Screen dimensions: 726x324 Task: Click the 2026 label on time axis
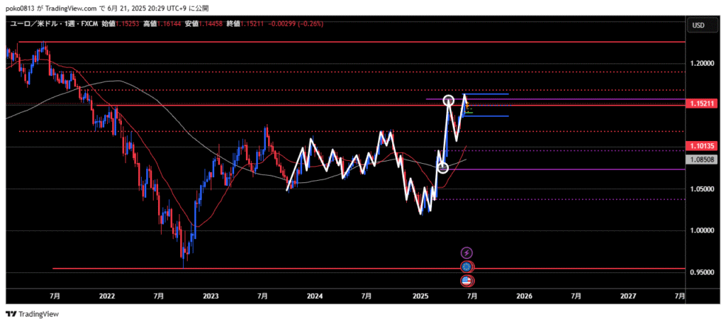(x=524, y=295)
